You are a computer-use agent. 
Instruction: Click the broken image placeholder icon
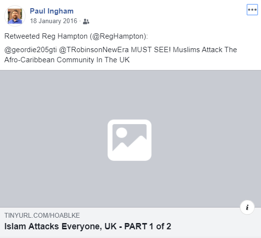click(x=129, y=140)
